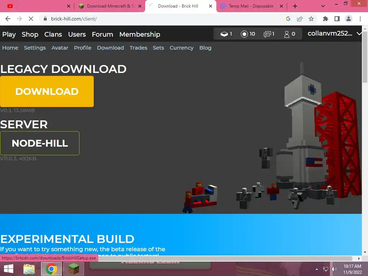The image size is (368, 276).
Task: Open Users in main navigation
Action: pos(77,34)
